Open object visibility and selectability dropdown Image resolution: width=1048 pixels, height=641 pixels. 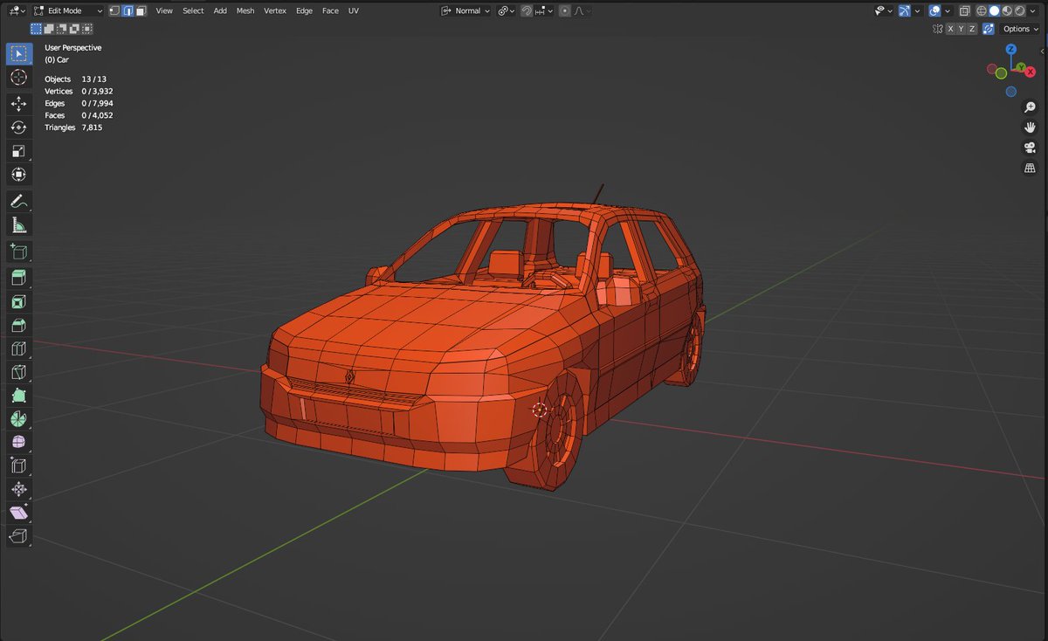click(884, 10)
